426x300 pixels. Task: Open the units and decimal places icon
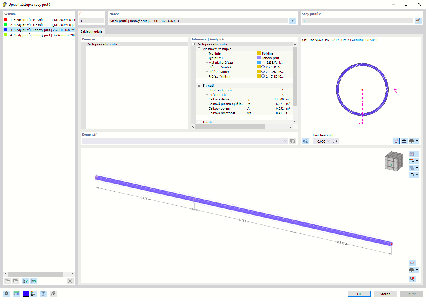coord(16,293)
